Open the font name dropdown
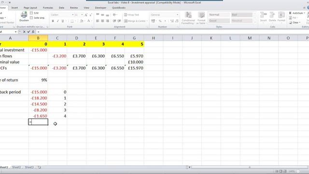The image size is (309, 174). coord(73,15)
